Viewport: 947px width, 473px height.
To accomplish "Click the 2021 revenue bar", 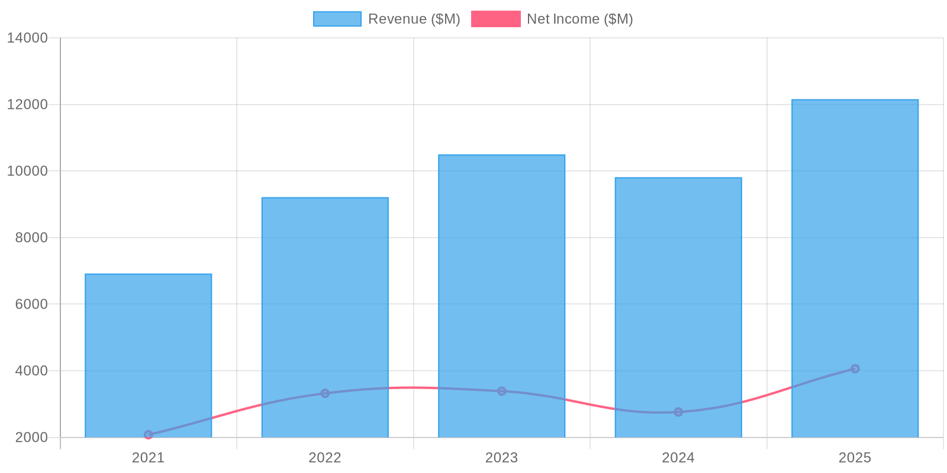I will click(x=148, y=355).
